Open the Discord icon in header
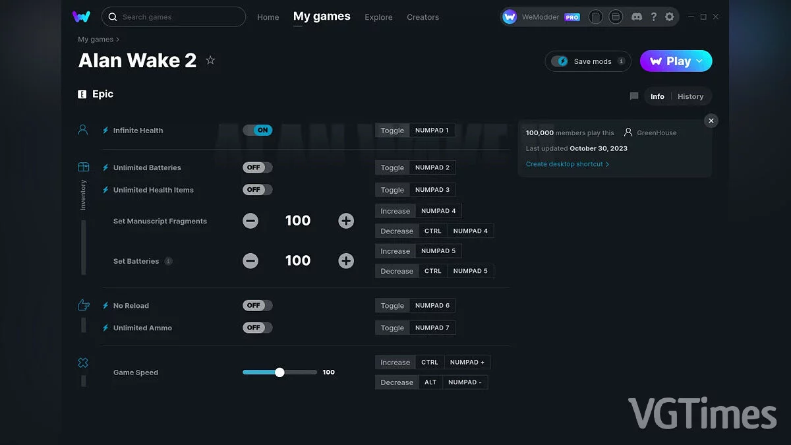The width and height of the screenshot is (791, 445). (637, 17)
